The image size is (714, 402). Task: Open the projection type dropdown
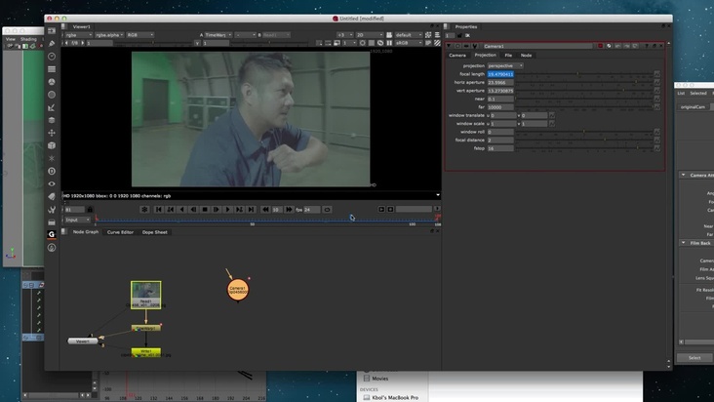(x=505, y=65)
